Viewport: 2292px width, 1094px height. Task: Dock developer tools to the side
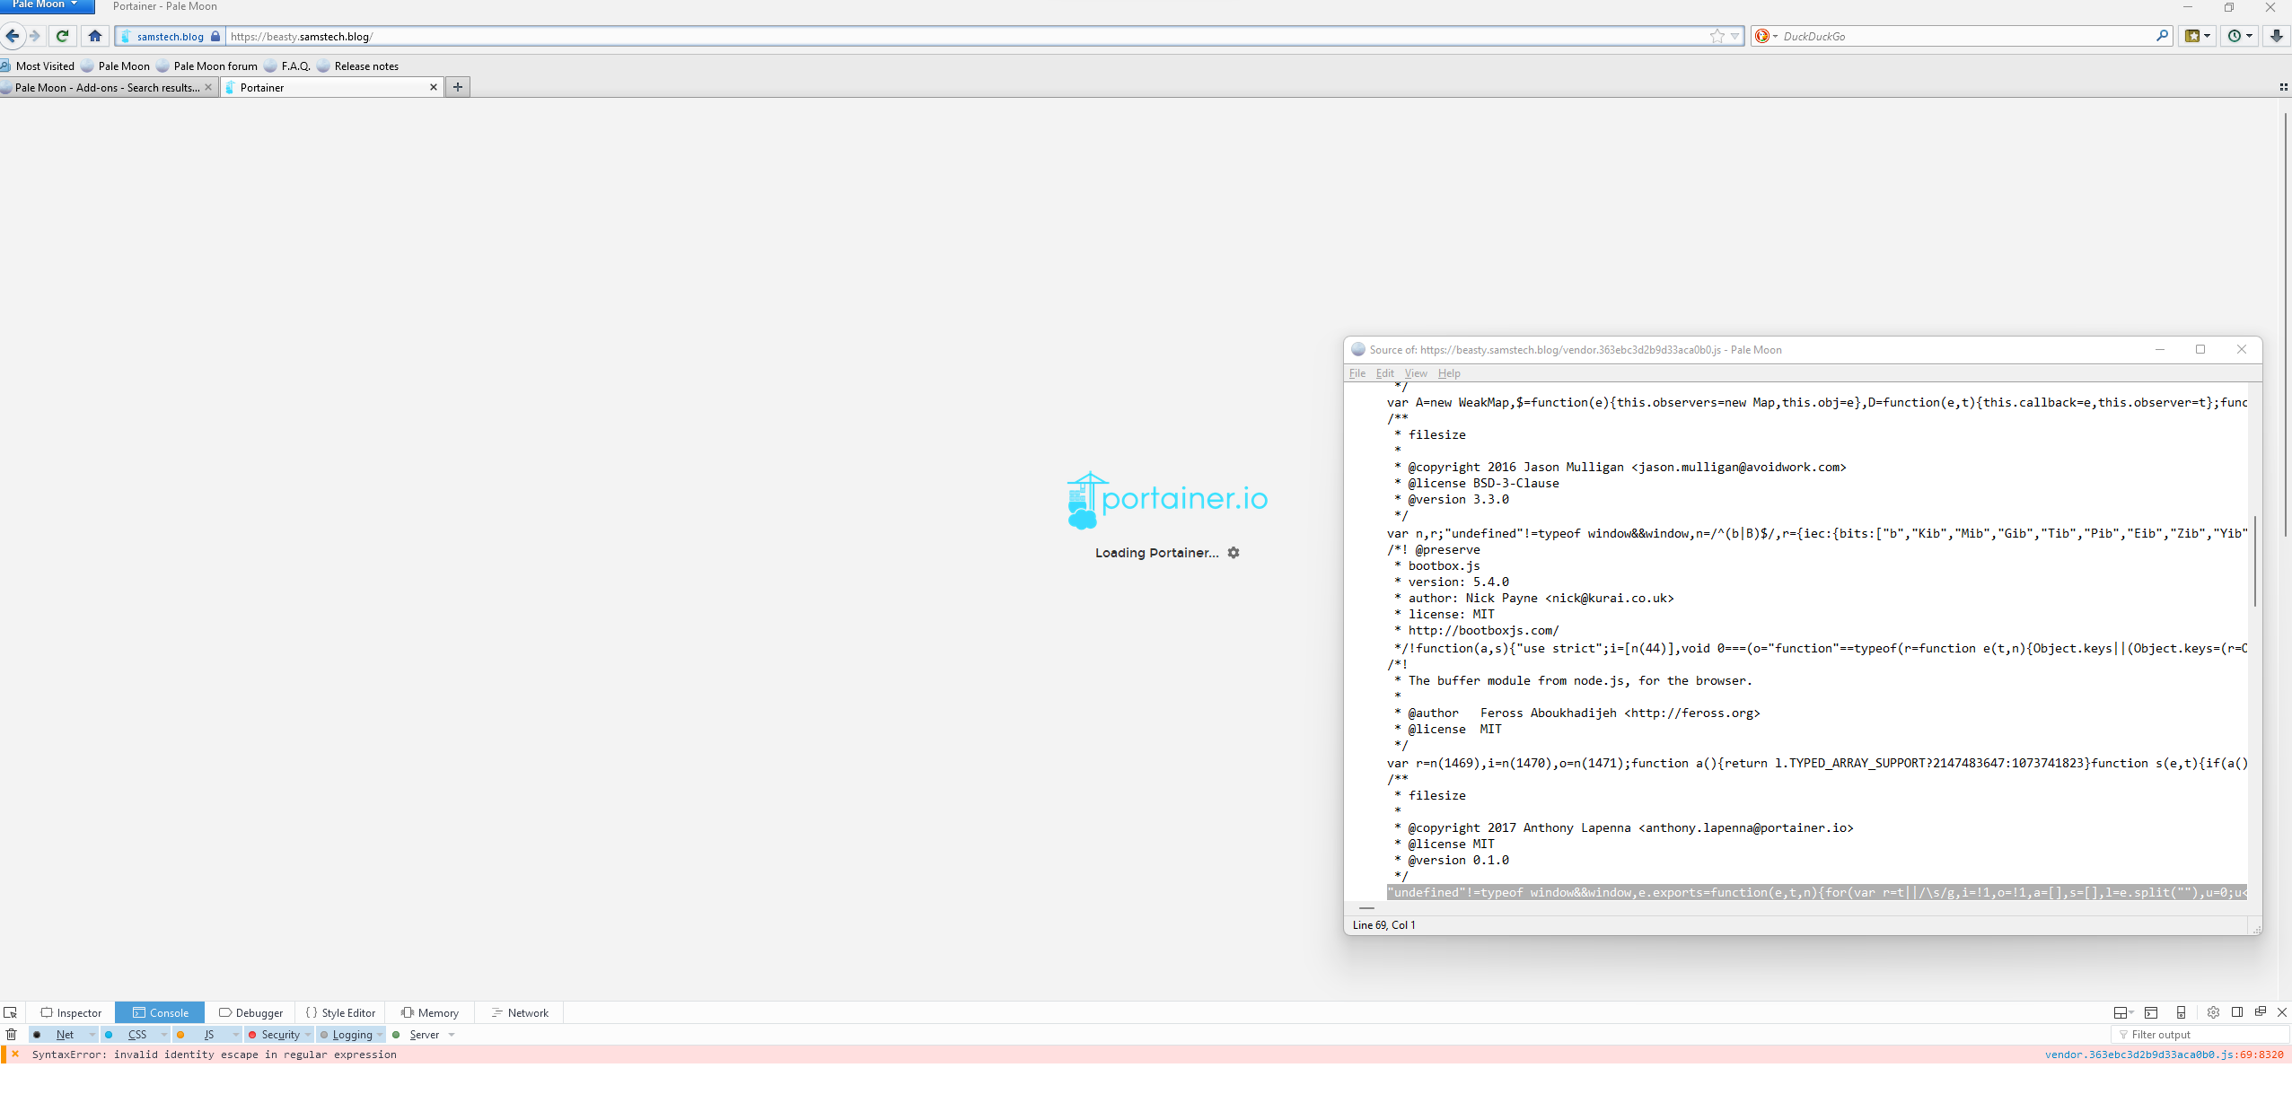[x=2237, y=1012]
